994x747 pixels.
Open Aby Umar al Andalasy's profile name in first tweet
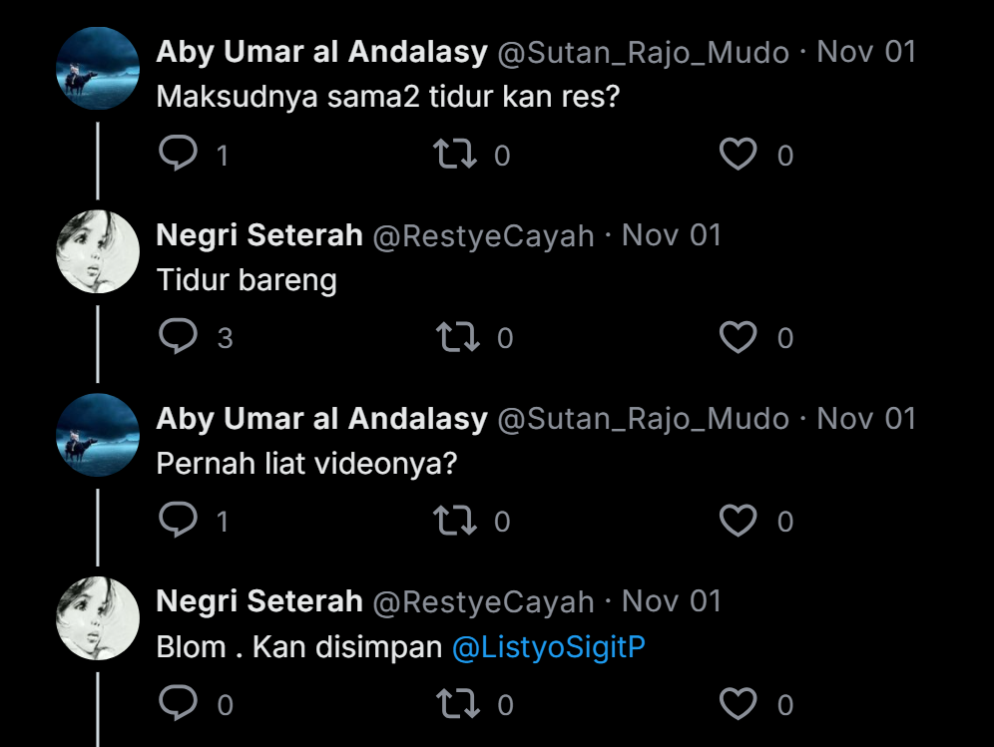pos(321,53)
